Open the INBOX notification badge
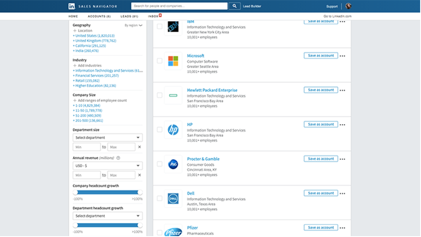This screenshot has width=421, height=237. (160, 16)
